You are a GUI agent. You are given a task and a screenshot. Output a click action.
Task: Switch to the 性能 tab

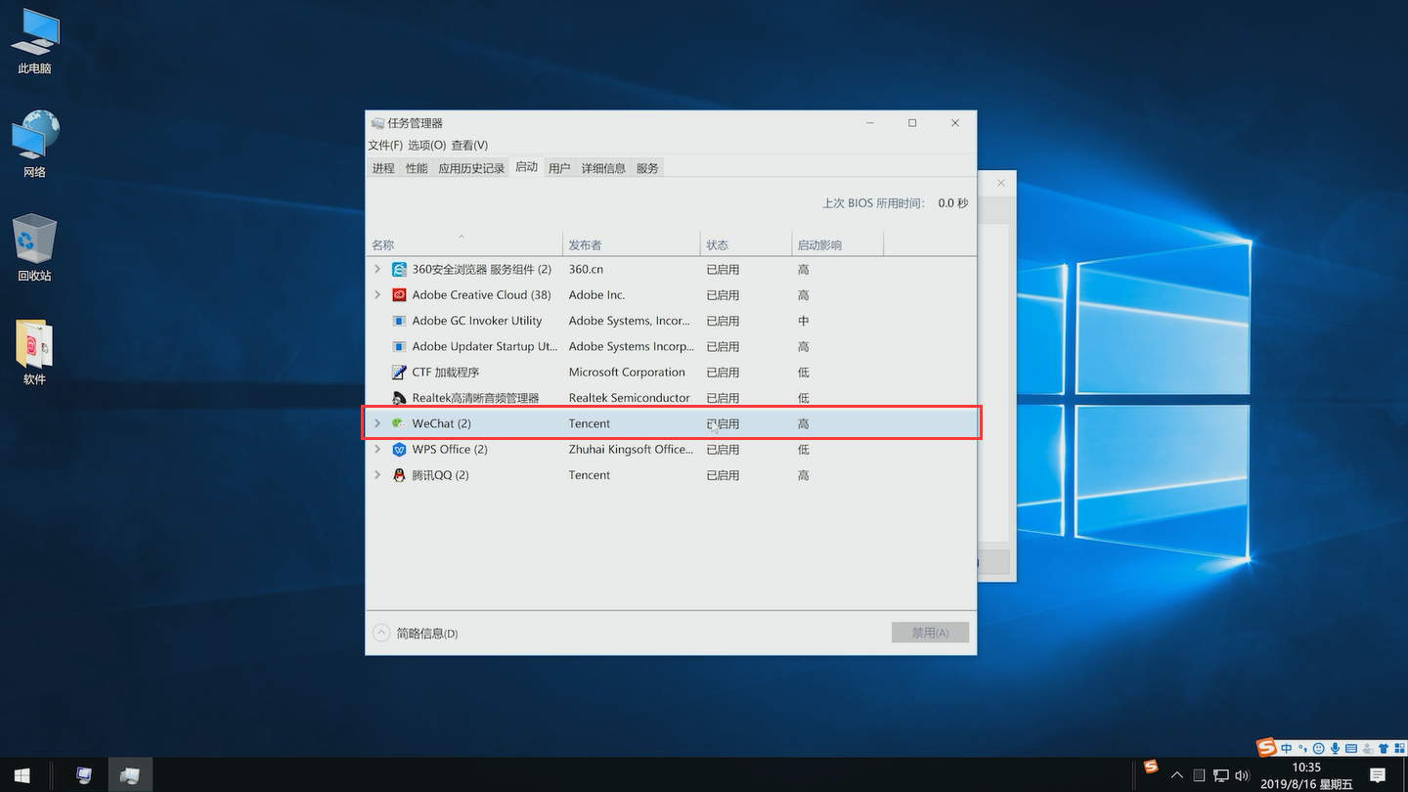[417, 168]
